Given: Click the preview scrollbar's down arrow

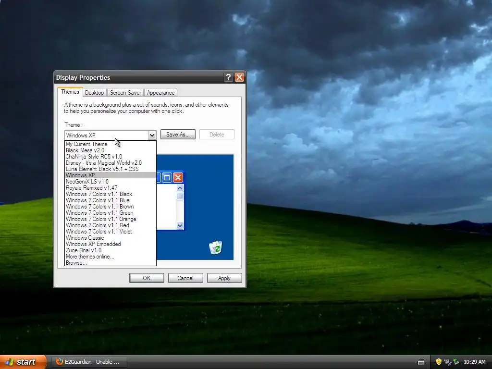Looking at the screenshot, I should [180, 225].
